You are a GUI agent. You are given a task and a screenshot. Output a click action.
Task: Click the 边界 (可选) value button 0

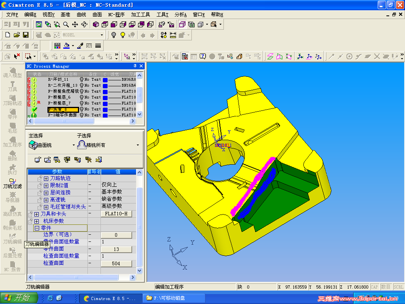(x=116, y=235)
